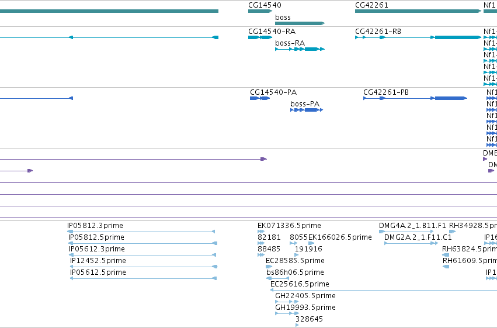Select the boss-RA transcript glyph
Screen dimensions: 497x328
pyautogui.click(x=300, y=49)
